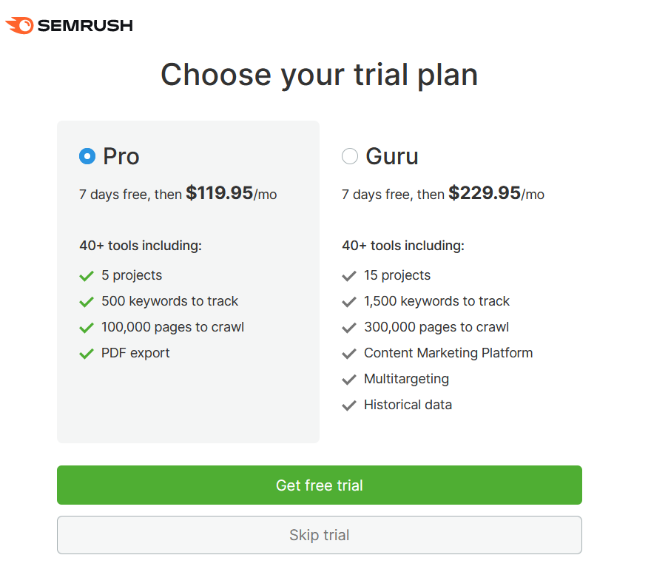The image size is (651, 572).
Task: Click the $229.95/mo price text
Action: point(496,193)
